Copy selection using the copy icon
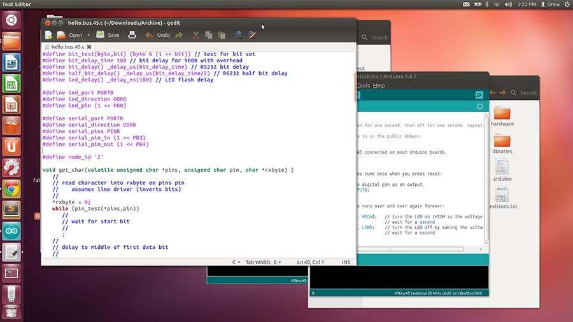This screenshot has width=573, height=322. (x=209, y=35)
